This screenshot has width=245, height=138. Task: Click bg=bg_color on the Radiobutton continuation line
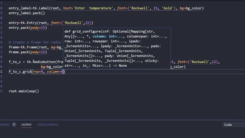[52, 67]
